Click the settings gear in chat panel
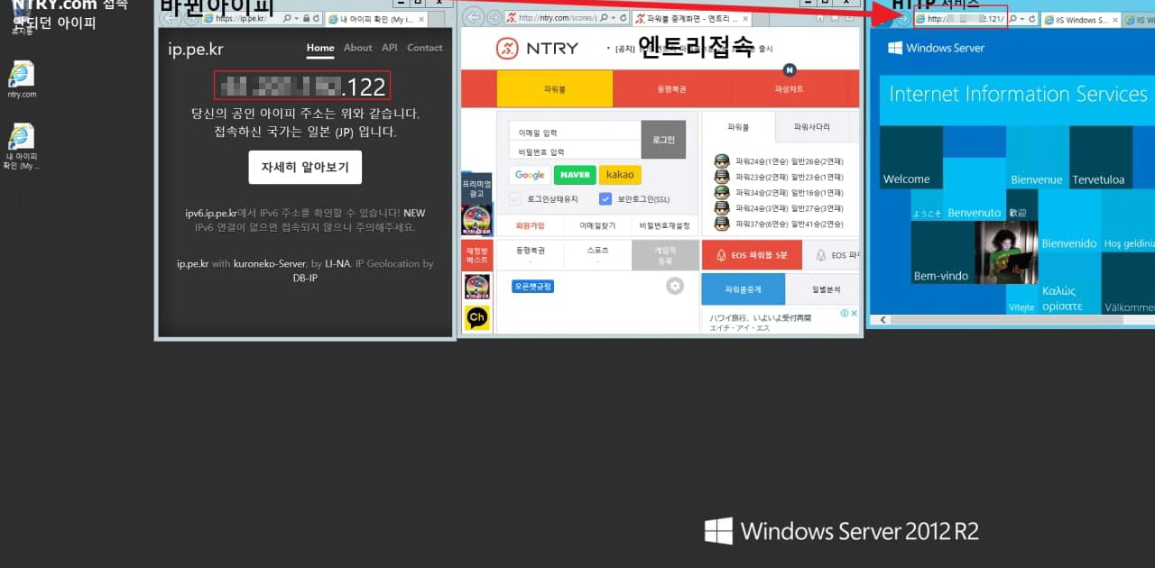Image resolution: width=1155 pixels, height=568 pixels. click(675, 286)
